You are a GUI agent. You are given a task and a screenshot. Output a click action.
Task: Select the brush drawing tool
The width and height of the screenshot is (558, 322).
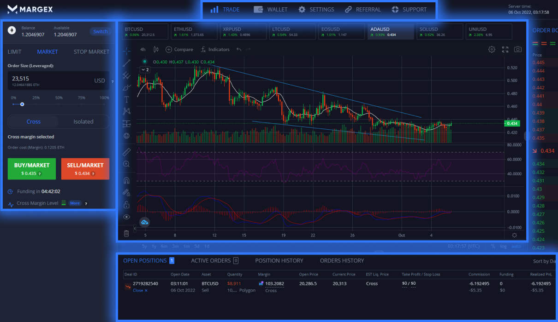pos(126,87)
